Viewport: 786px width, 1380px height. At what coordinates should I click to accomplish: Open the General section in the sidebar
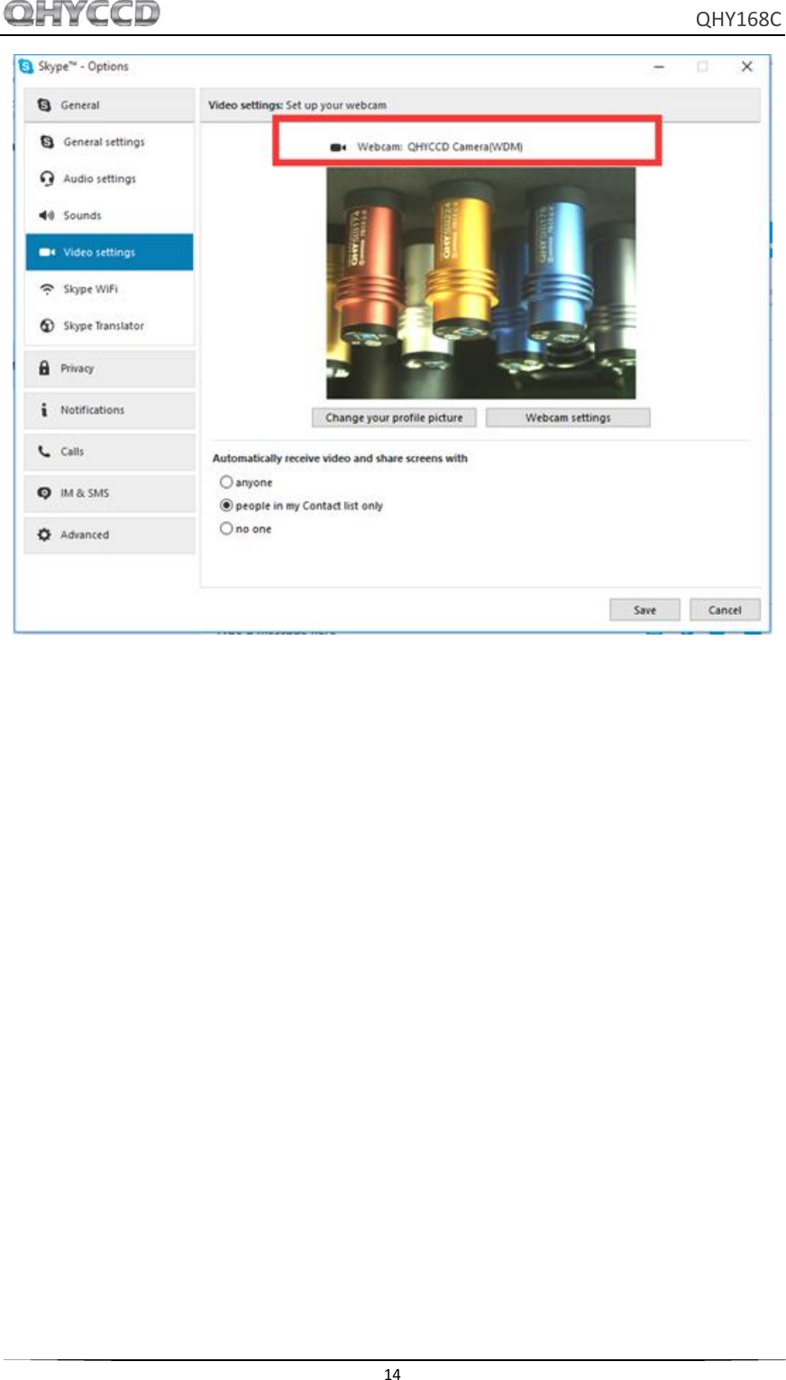[x=109, y=105]
